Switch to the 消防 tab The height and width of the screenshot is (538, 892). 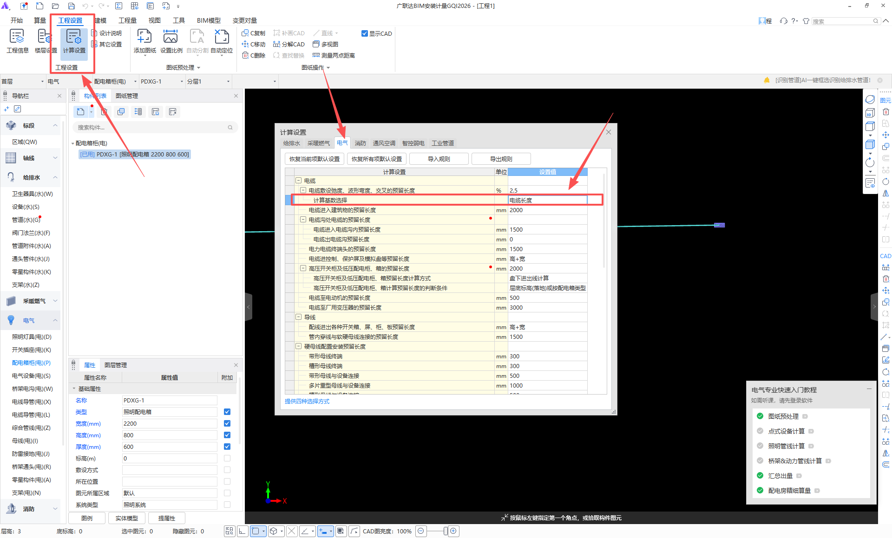(x=360, y=143)
